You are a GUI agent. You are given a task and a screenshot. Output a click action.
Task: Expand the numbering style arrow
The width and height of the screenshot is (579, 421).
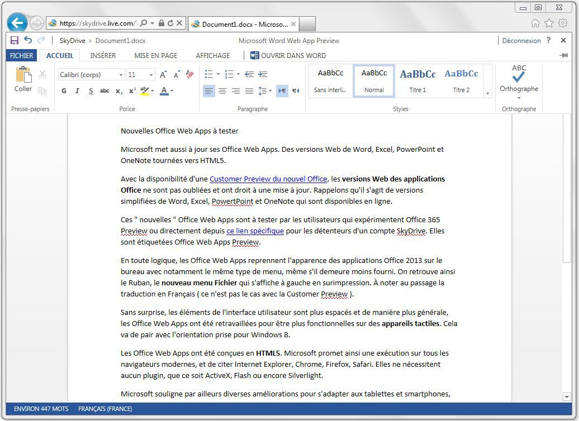[x=238, y=74]
